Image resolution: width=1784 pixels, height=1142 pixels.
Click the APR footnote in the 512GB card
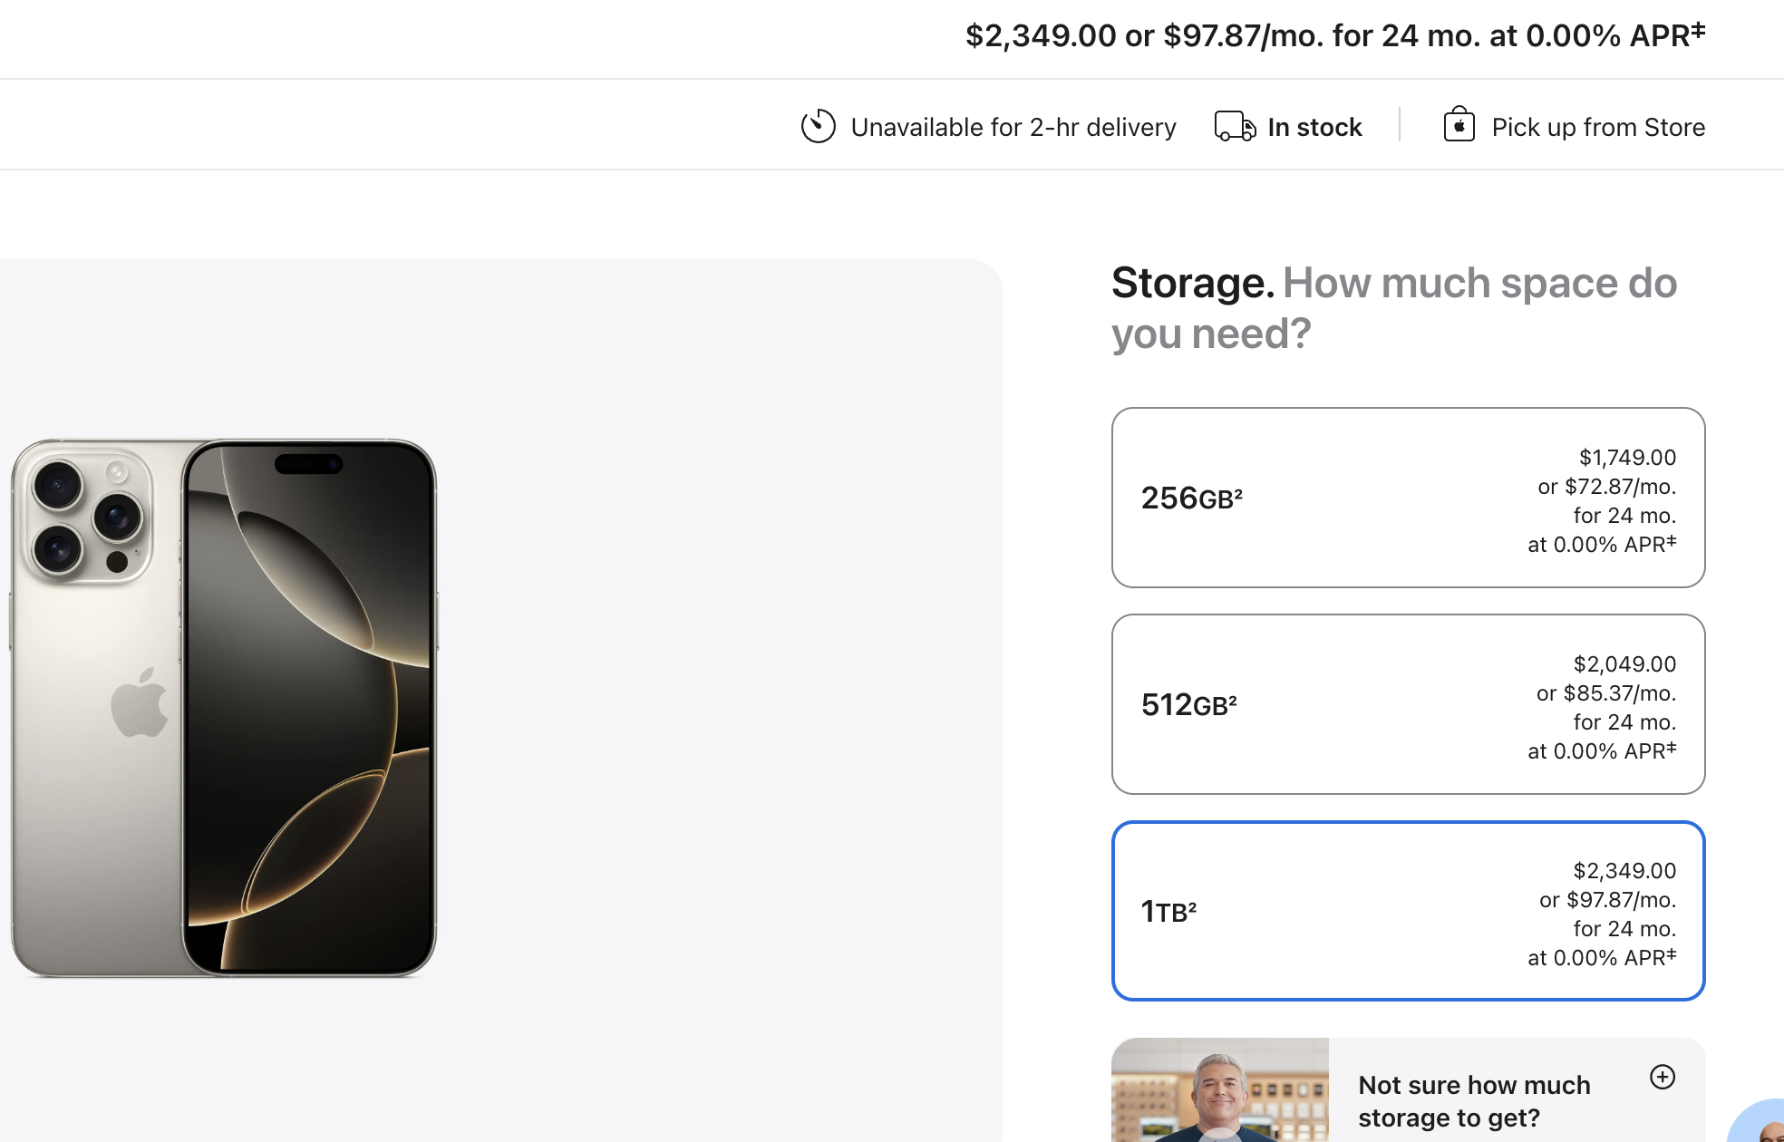click(1672, 747)
